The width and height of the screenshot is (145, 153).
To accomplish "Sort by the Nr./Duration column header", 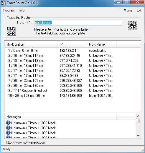I will (31, 44).
